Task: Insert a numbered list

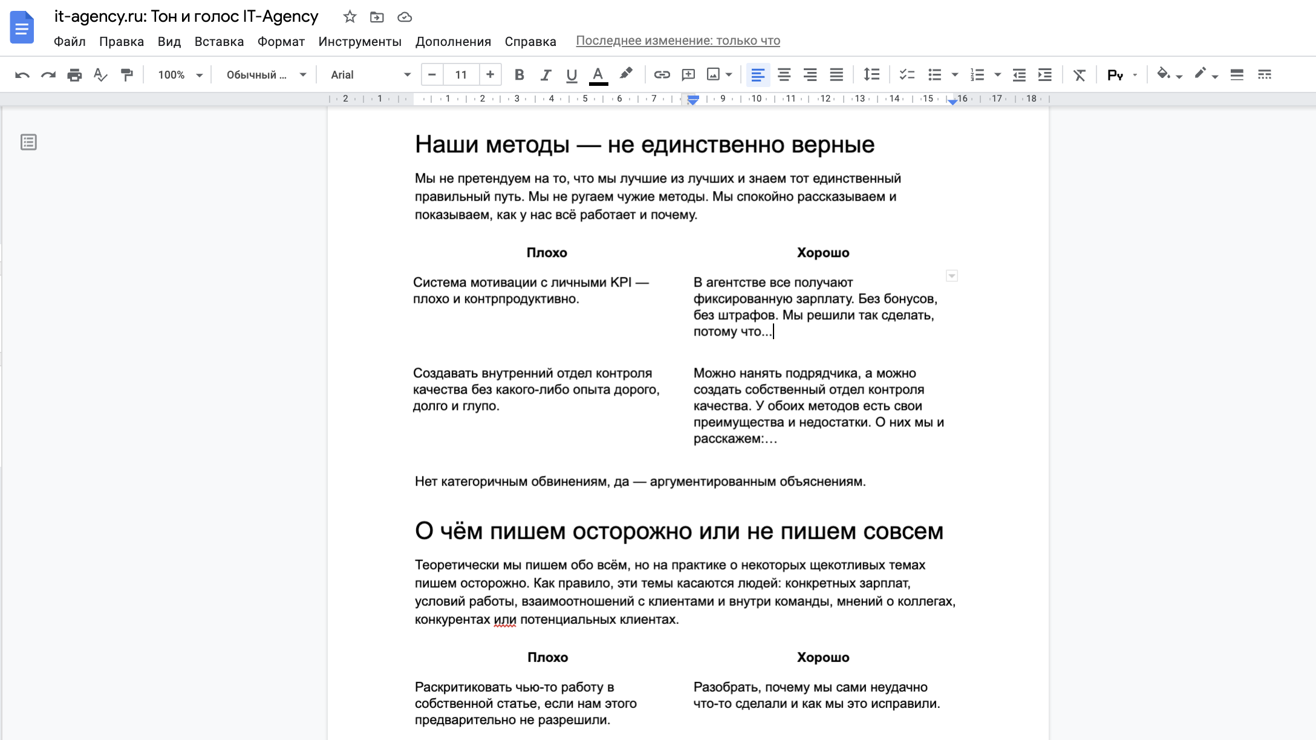Action: point(977,75)
